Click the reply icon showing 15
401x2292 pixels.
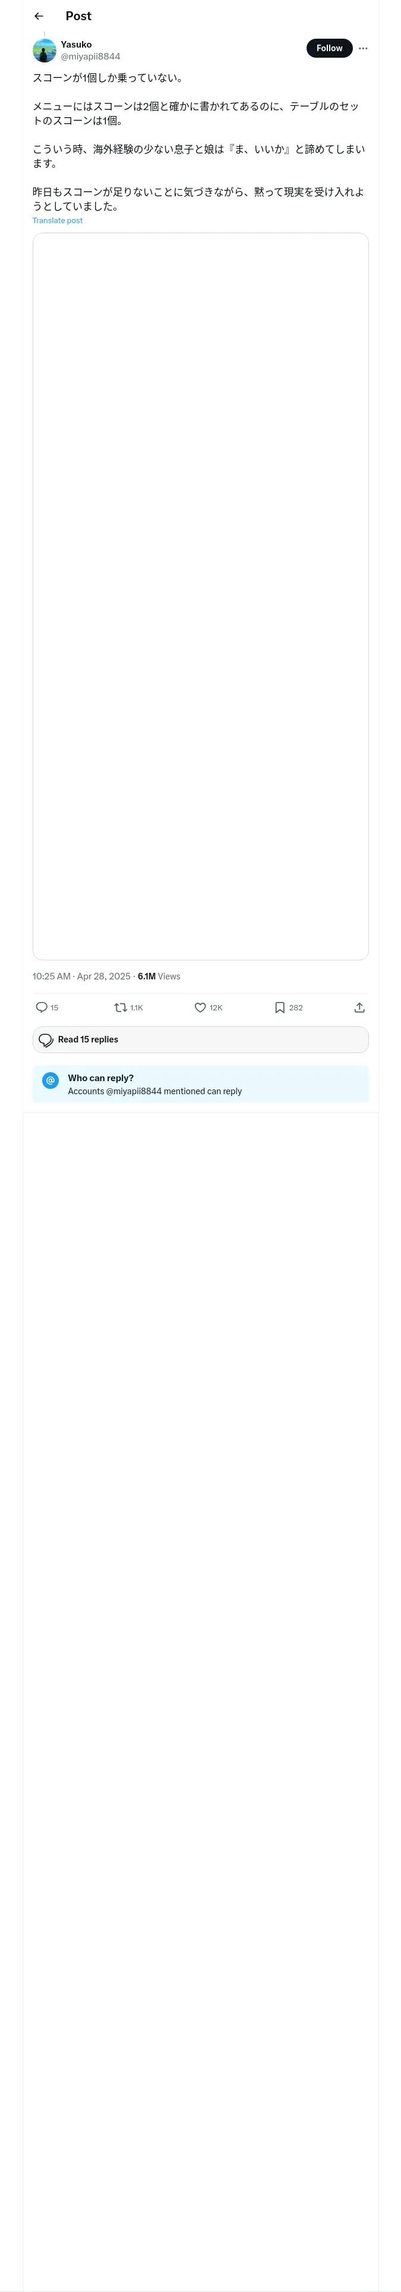[x=42, y=1007]
